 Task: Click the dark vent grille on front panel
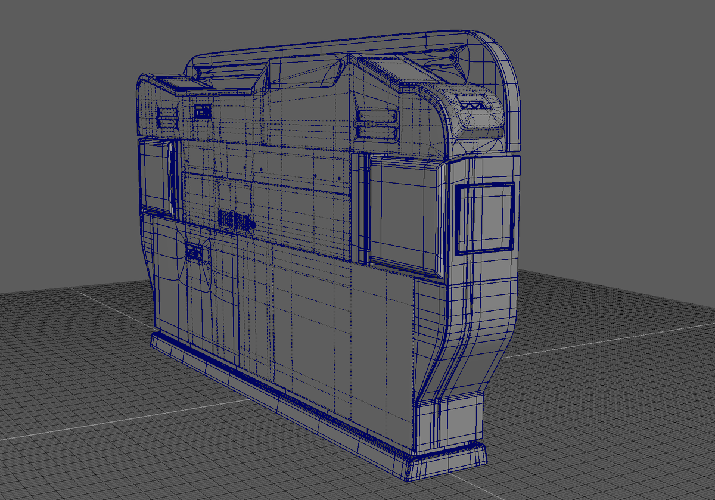tap(234, 219)
